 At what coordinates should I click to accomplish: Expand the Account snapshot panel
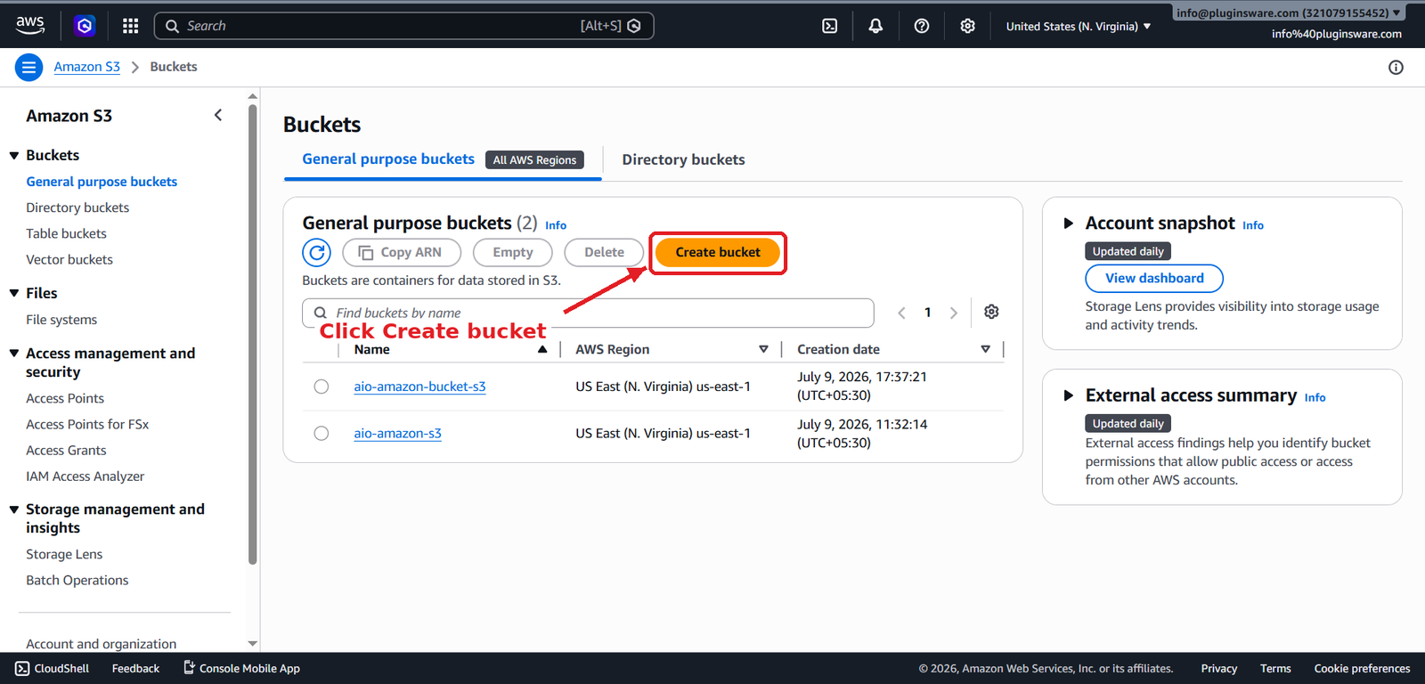pos(1069,224)
